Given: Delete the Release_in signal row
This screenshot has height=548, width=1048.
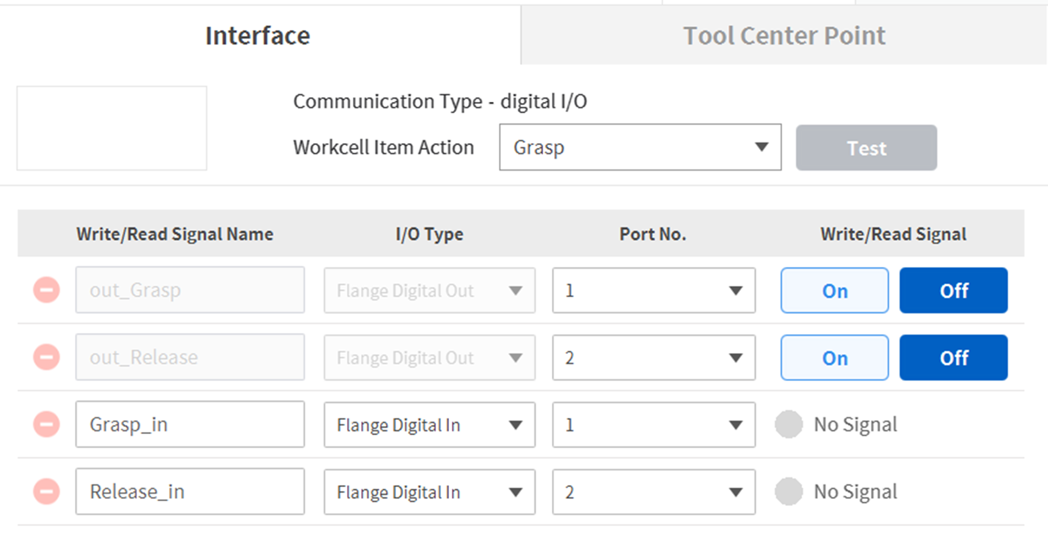Looking at the screenshot, I should (47, 491).
